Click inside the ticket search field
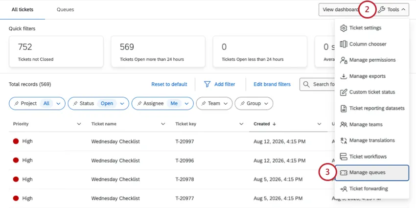The image size is (416, 208). tap(317, 84)
